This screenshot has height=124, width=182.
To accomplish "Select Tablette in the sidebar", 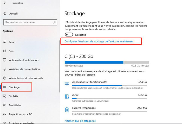I will pos(14,96).
